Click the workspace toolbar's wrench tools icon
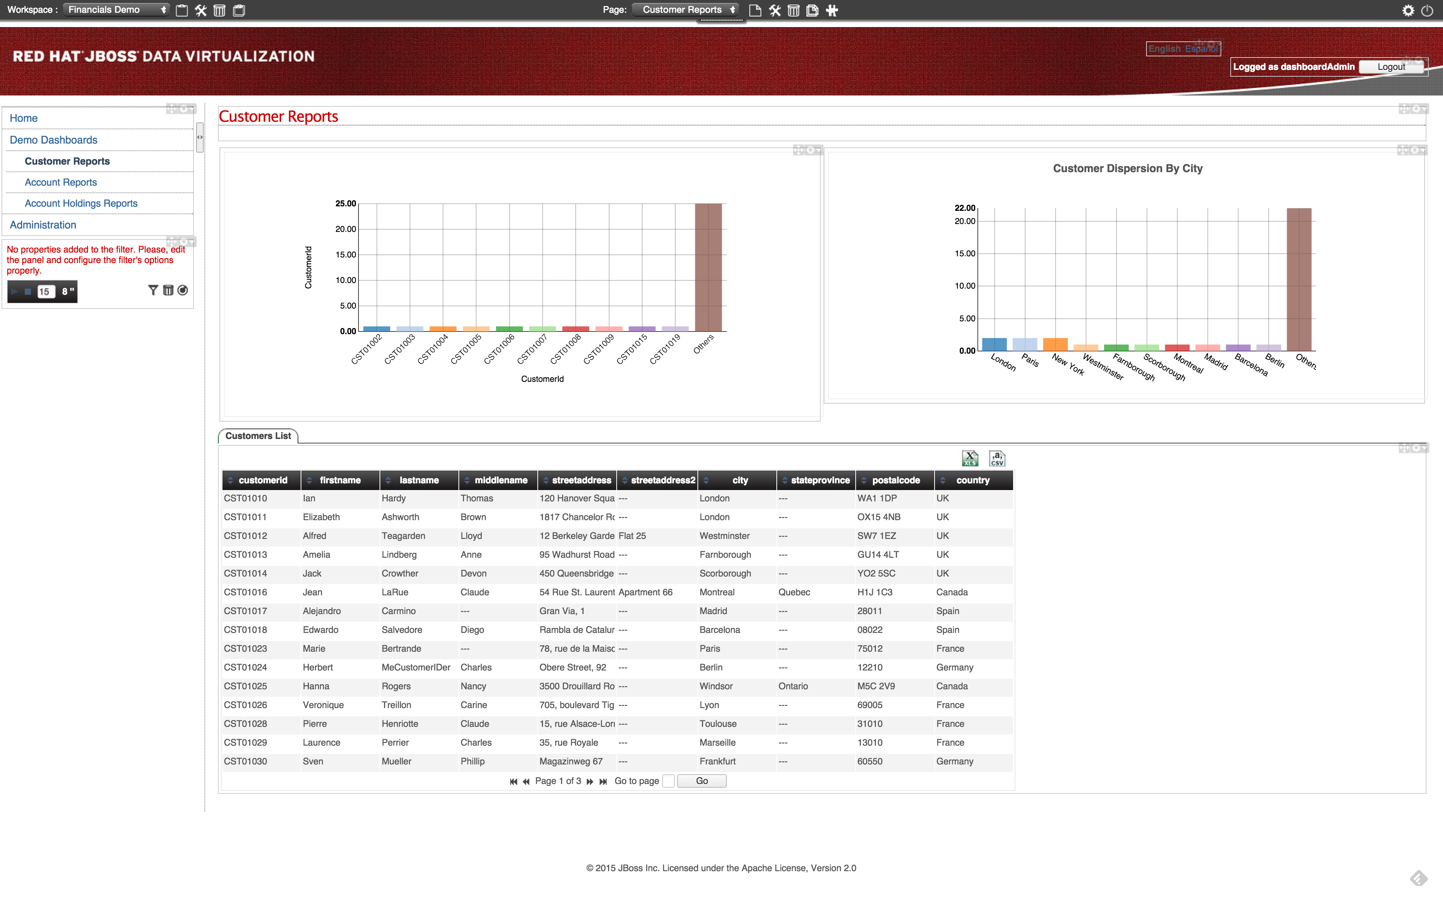The image size is (1443, 902). 201,10
